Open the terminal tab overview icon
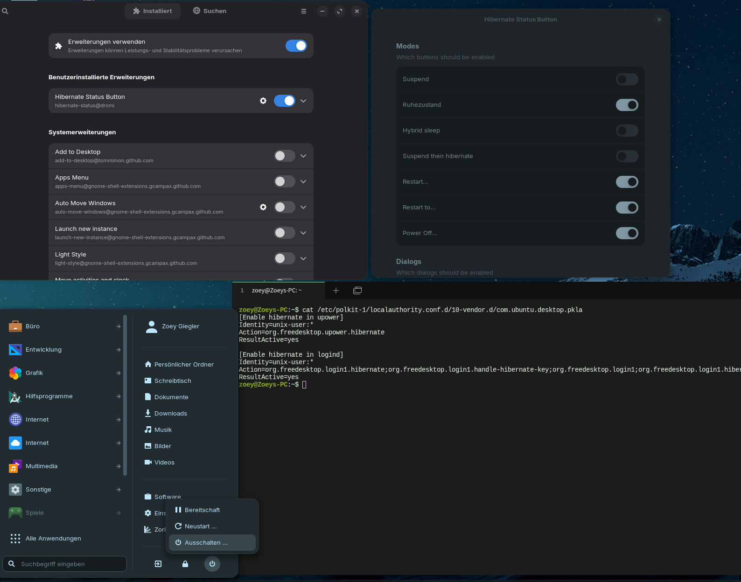Image resolution: width=741 pixels, height=582 pixels. (357, 291)
